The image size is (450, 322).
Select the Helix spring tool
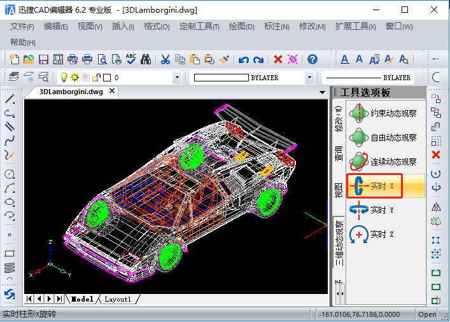[x=10, y=267]
